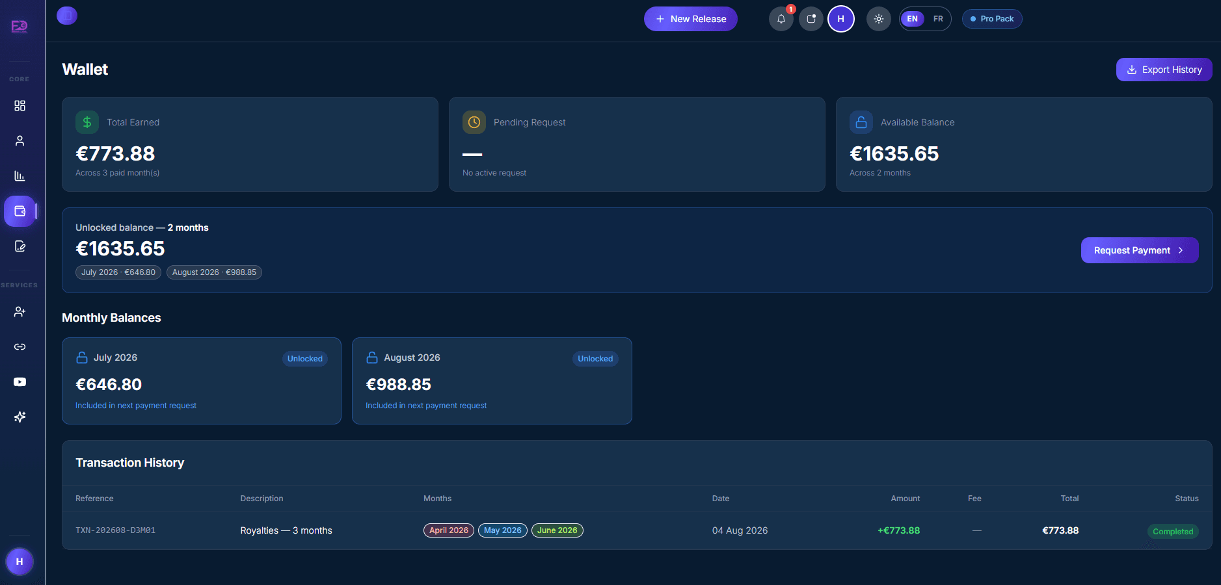This screenshot has height=585, width=1221.
Task: Click the Available Balance lock icon
Action: pyautogui.click(x=861, y=122)
